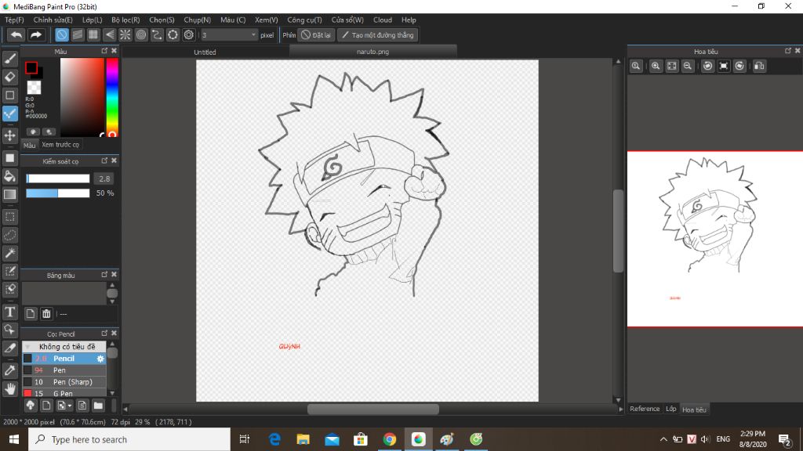Open the Lớp(L) layer menu

click(x=93, y=20)
